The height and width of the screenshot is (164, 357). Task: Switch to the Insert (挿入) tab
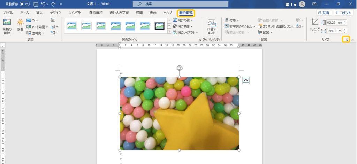point(39,13)
